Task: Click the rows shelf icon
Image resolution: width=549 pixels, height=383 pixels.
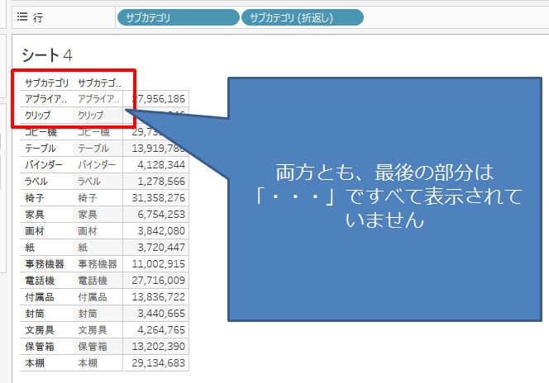Action: pyautogui.click(x=22, y=17)
